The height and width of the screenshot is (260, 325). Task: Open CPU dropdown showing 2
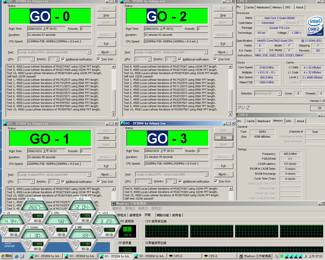coord(149,59)
